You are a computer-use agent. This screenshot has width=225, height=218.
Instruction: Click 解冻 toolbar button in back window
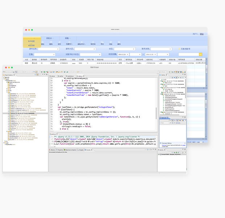(119, 43)
